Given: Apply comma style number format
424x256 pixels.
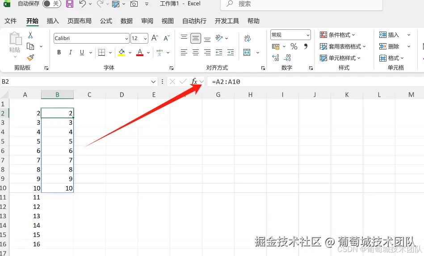Looking at the screenshot, I should pyautogui.click(x=306, y=47).
